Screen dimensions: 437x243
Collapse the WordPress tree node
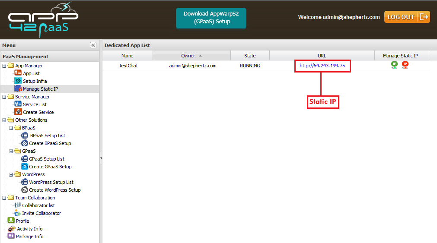pos(11,175)
